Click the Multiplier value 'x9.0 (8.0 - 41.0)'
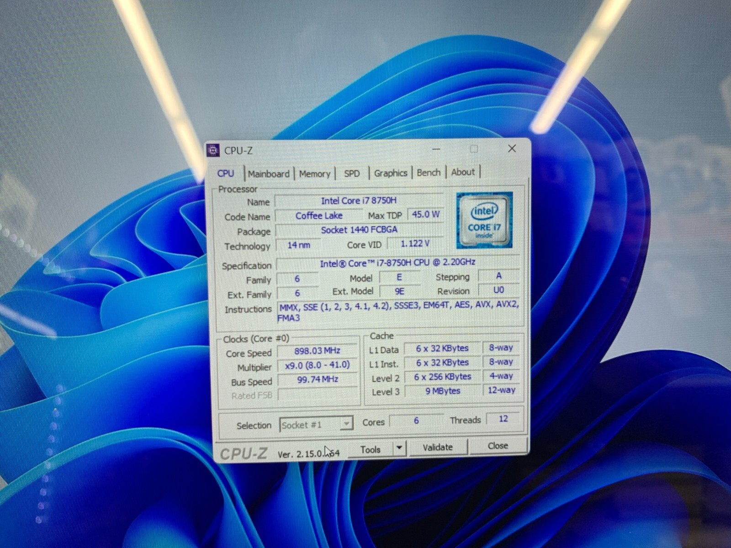The width and height of the screenshot is (731, 548). 318,365
